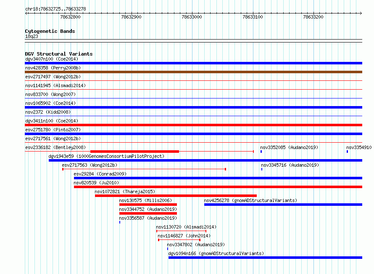Image resolution: width=374 pixels, height=274 pixels.
Task: Click the 78633000 ruler position
Action: [192, 17]
